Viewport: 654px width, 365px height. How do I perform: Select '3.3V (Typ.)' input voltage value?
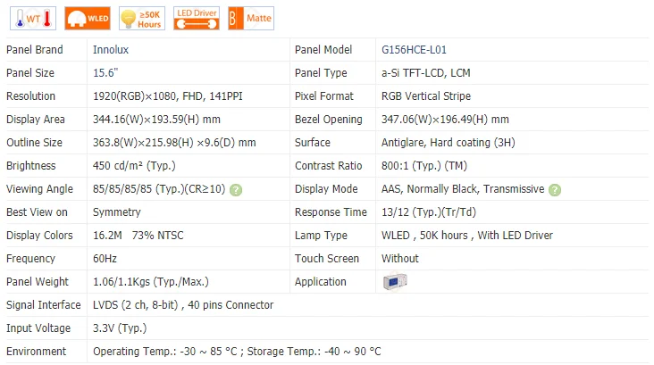click(120, 328)
